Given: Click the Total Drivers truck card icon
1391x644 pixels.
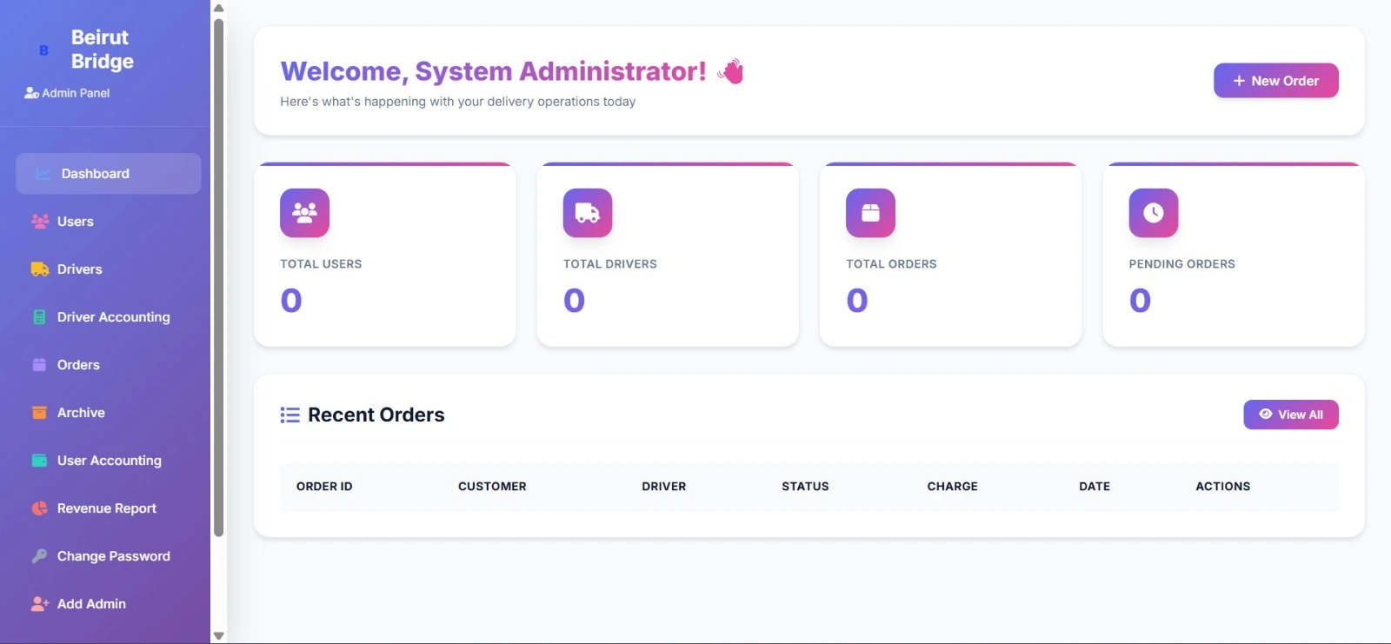Looking at the screenshot, I should tap(588, 213).
